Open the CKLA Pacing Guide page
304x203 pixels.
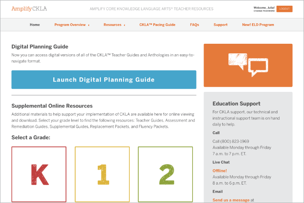pos(157,24)
